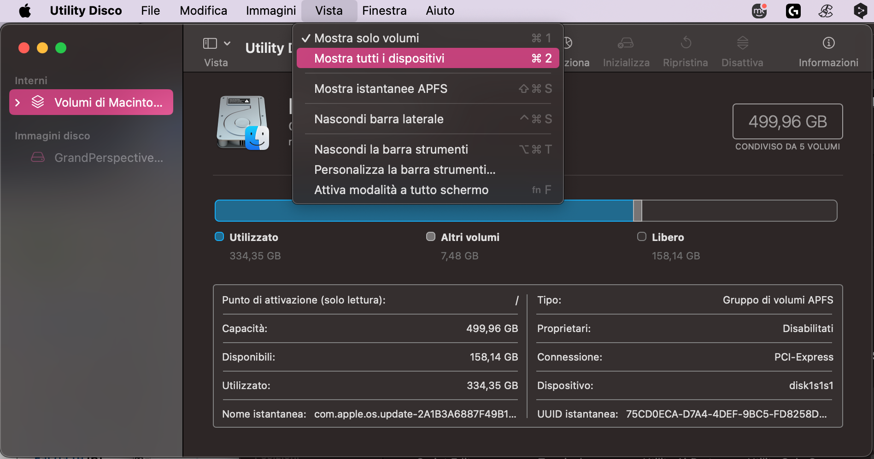Click the Nome istantanea value
Viewport: 874px width, 459px height.
coord(415,414)
